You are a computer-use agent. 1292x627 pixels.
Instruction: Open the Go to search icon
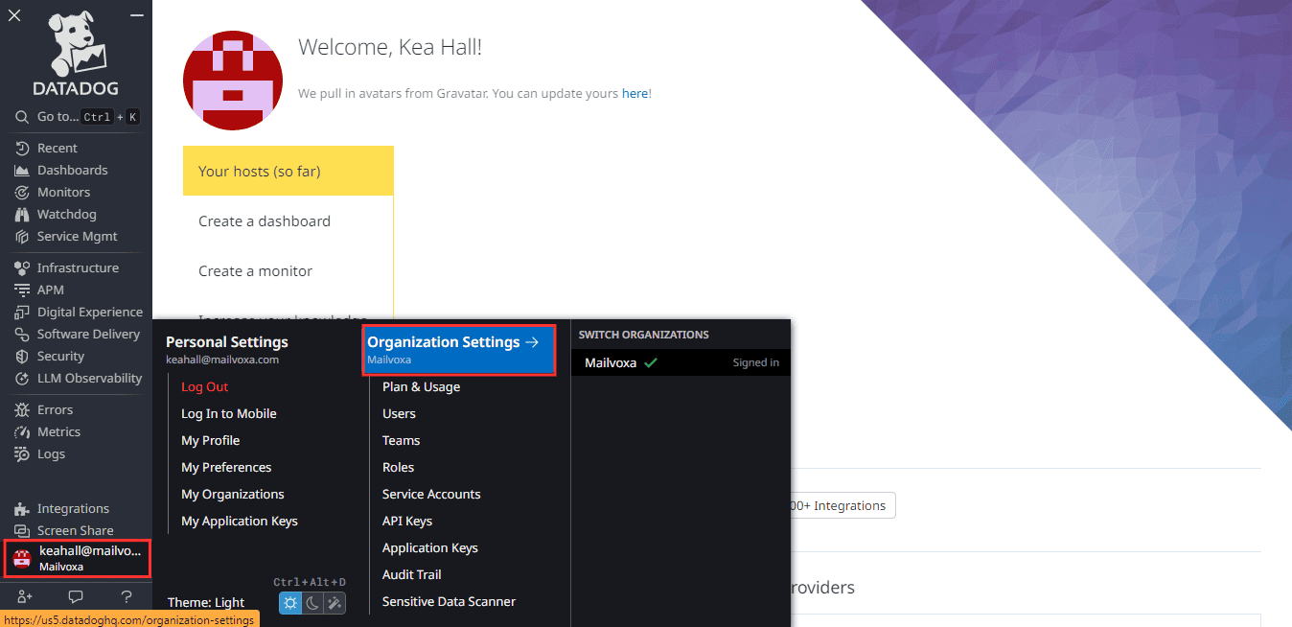[21, 117]
